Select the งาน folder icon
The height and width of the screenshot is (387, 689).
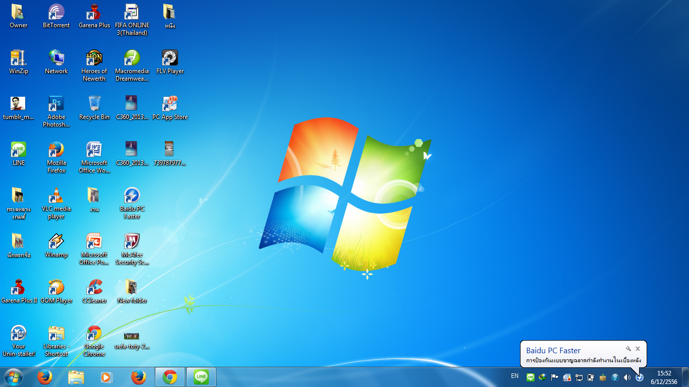[94, 200]
